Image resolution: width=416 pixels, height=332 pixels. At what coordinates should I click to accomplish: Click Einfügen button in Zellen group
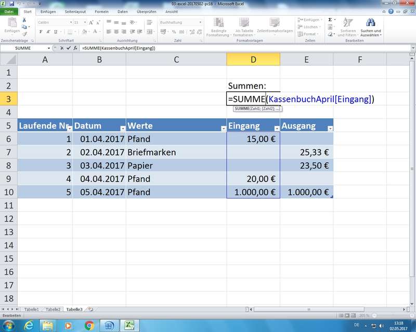click(309, 20)
